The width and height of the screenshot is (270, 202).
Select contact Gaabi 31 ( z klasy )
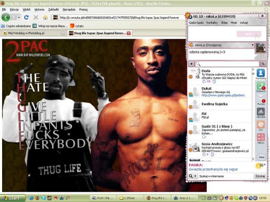tap(219, 132)
